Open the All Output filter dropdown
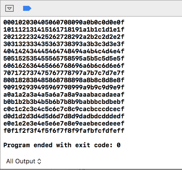Viewport: 182px width, 170px height. click(x=24, y=161)
